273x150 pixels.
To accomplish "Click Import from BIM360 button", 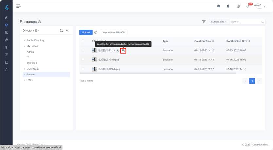I will 113,32.
